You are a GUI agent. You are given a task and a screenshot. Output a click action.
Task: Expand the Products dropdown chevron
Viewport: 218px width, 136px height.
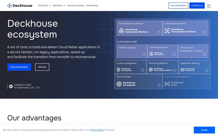point(50,6)
